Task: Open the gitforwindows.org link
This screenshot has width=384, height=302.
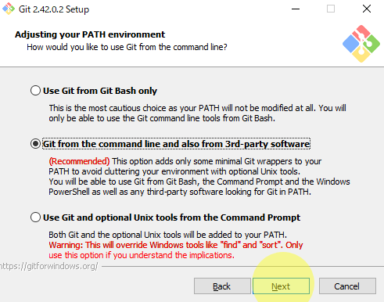Action: 49,266
